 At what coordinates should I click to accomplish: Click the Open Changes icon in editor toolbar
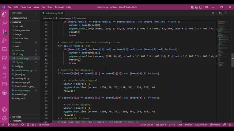point(220,13)
